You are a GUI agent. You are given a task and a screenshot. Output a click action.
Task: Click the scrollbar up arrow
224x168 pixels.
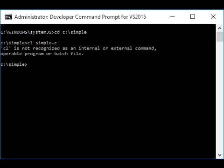point(220,28)
